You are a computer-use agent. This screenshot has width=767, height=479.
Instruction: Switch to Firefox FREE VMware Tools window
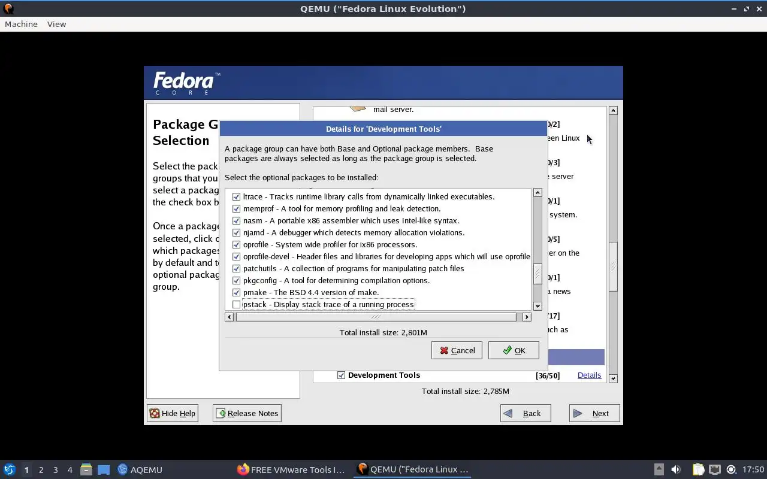pyautogui.click(x=291, y=469)
